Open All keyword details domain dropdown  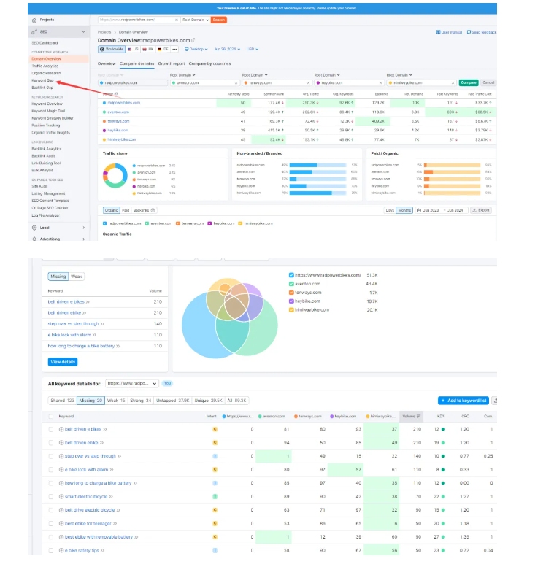click(132, 383)
